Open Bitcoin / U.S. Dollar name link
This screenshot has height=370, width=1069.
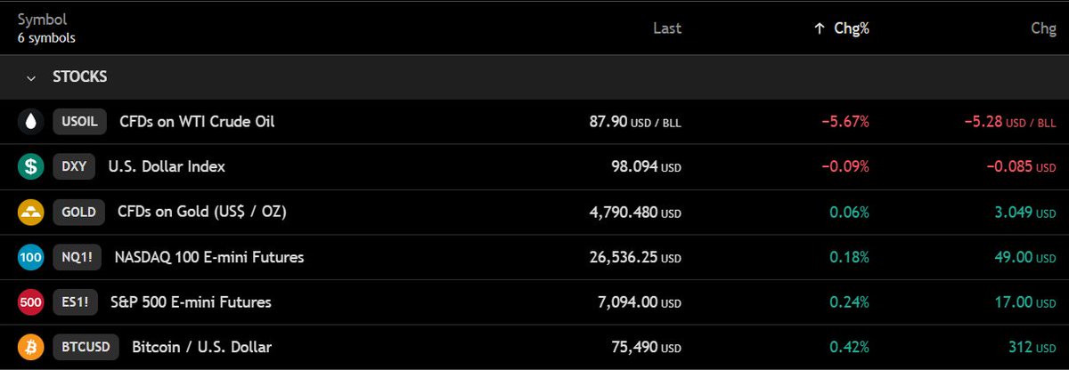click(201, 347)
